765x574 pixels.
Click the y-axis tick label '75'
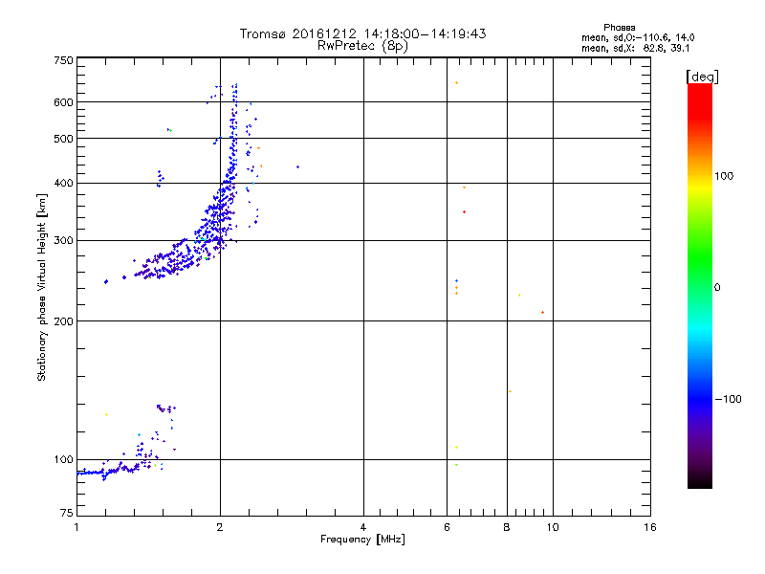coord(67,513)
